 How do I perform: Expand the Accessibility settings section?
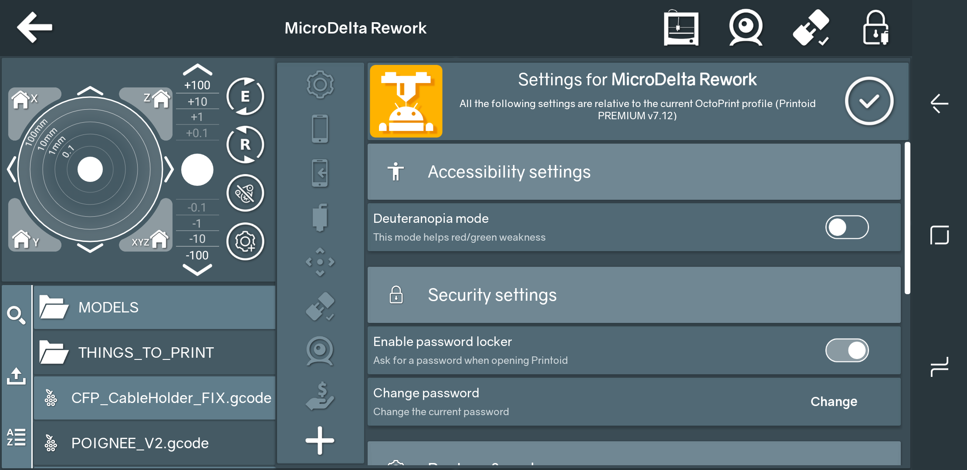tap(634, 172)
